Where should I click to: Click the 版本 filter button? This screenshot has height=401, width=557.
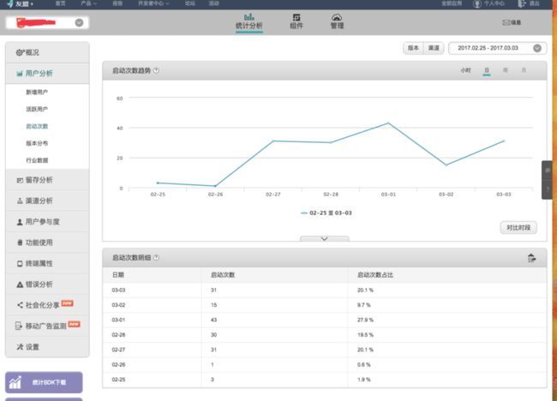[413, 48]
